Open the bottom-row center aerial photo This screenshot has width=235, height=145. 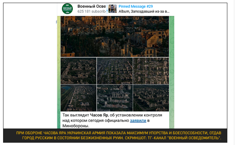click(x=115, y=98)
